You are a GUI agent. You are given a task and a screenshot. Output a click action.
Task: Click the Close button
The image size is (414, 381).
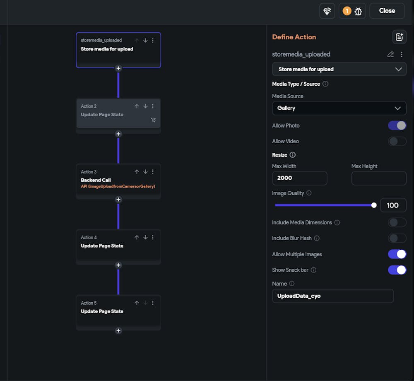coord(387,11)
